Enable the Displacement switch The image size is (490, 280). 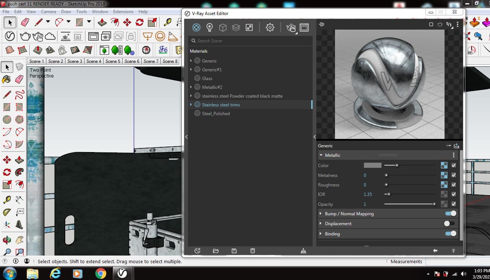(x=449, y=223)
